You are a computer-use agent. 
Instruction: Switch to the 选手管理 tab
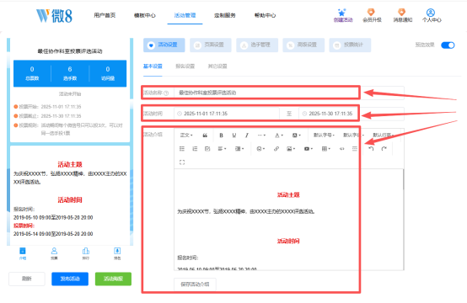(257, 45)
